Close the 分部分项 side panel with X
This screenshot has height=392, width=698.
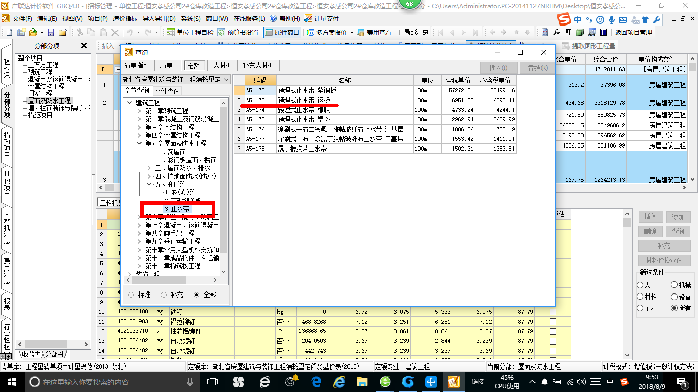pos(84,46)
